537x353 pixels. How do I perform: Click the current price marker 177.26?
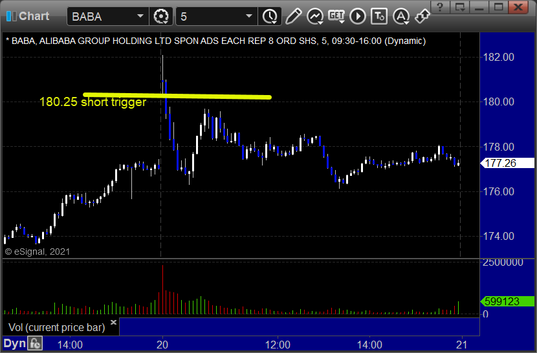pos(507,163)
